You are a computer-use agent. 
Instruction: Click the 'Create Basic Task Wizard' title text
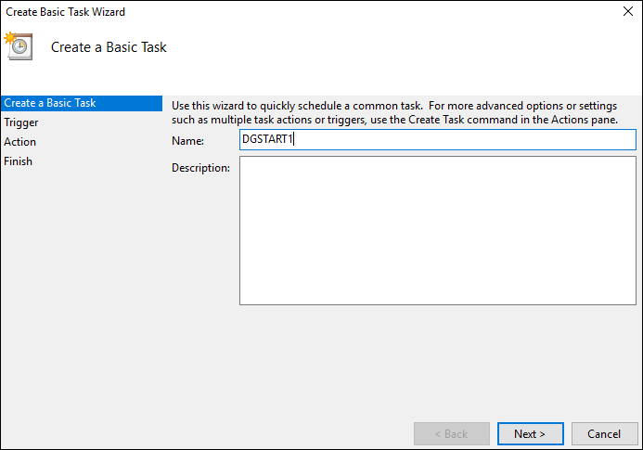pos(65,12)
